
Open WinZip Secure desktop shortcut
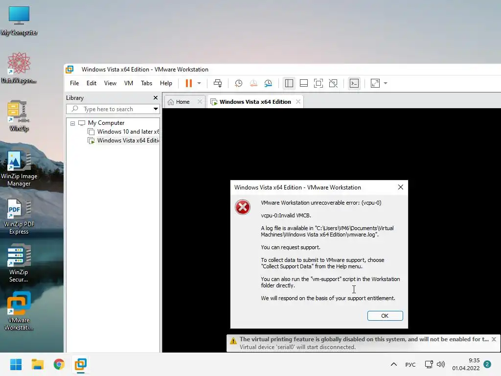coord(19,263)
